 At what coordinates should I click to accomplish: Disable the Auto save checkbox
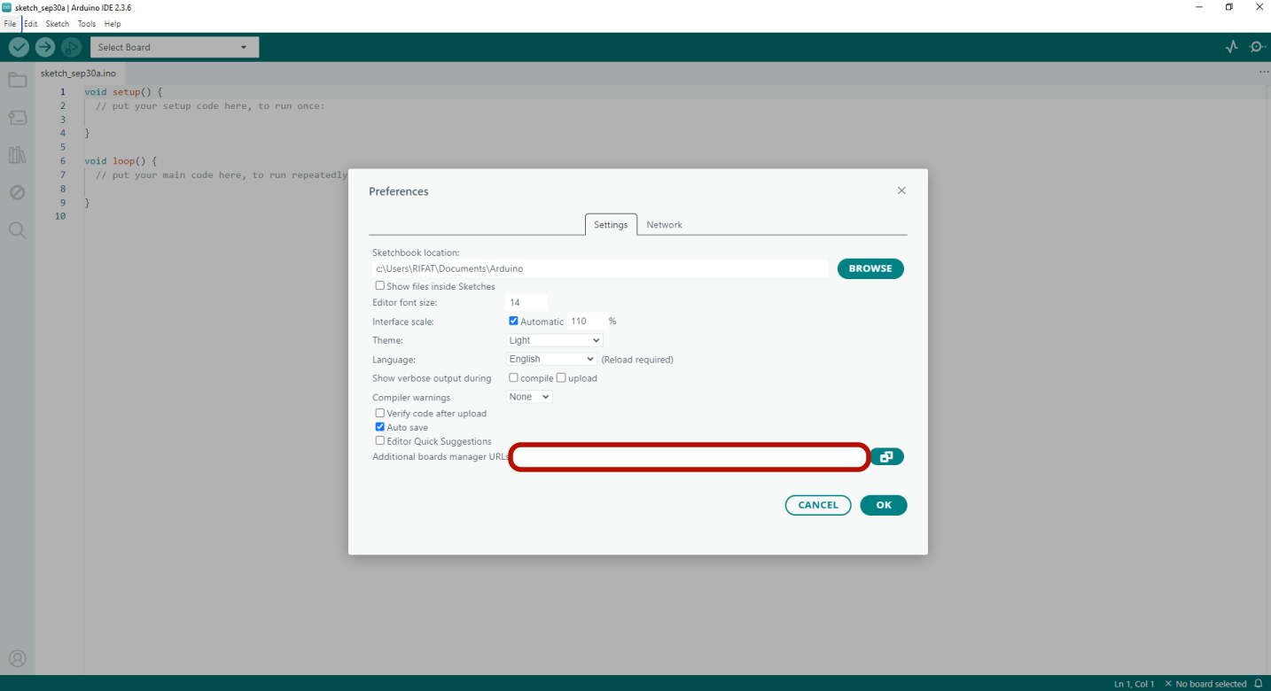pos(380,427)
